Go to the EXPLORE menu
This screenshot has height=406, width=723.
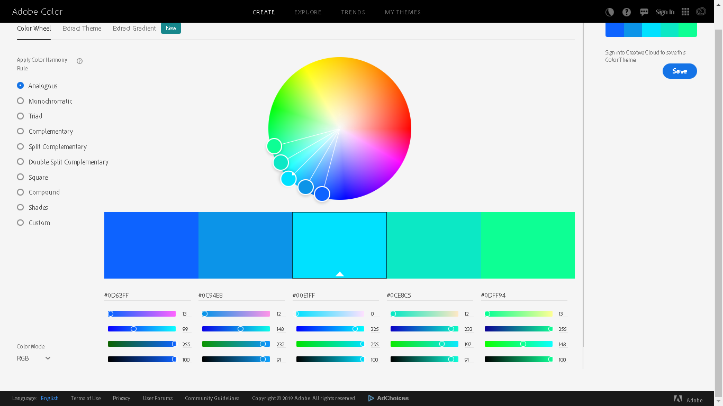click(308, 12)
